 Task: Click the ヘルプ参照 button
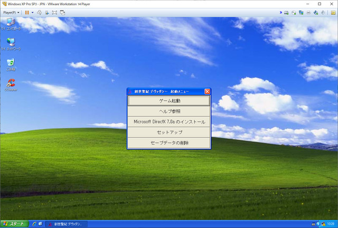169,111
